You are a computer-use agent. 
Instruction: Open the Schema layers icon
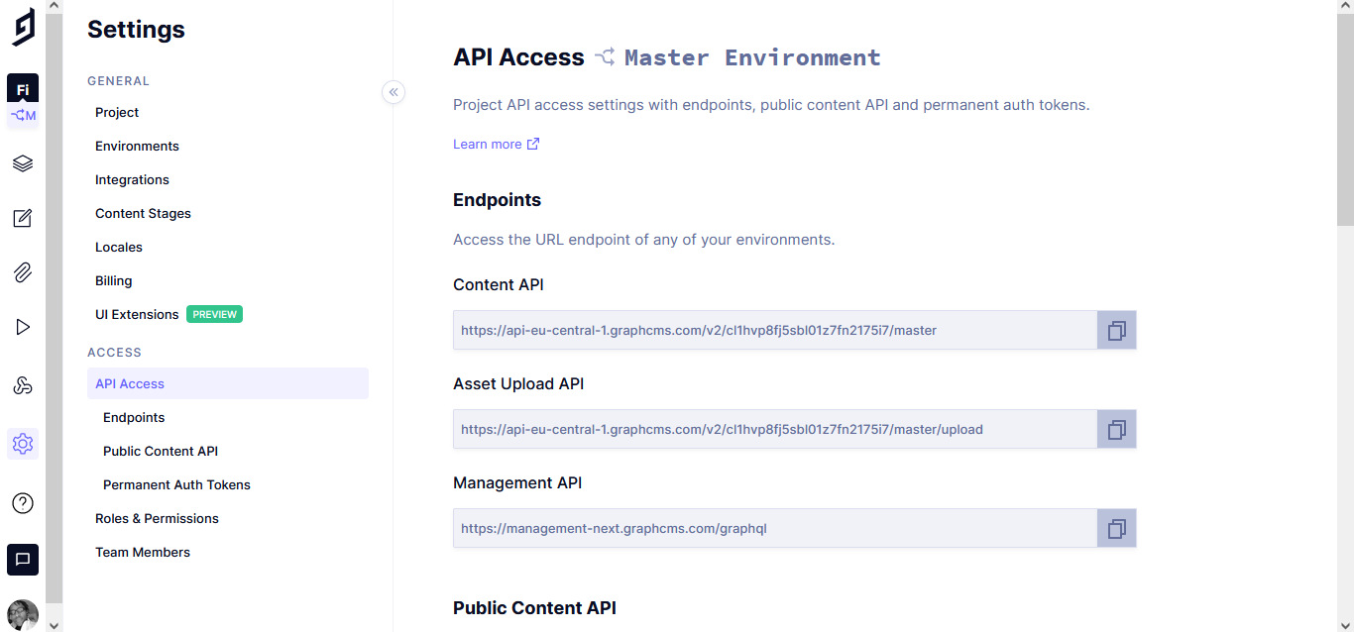click(x=23, y=163)
